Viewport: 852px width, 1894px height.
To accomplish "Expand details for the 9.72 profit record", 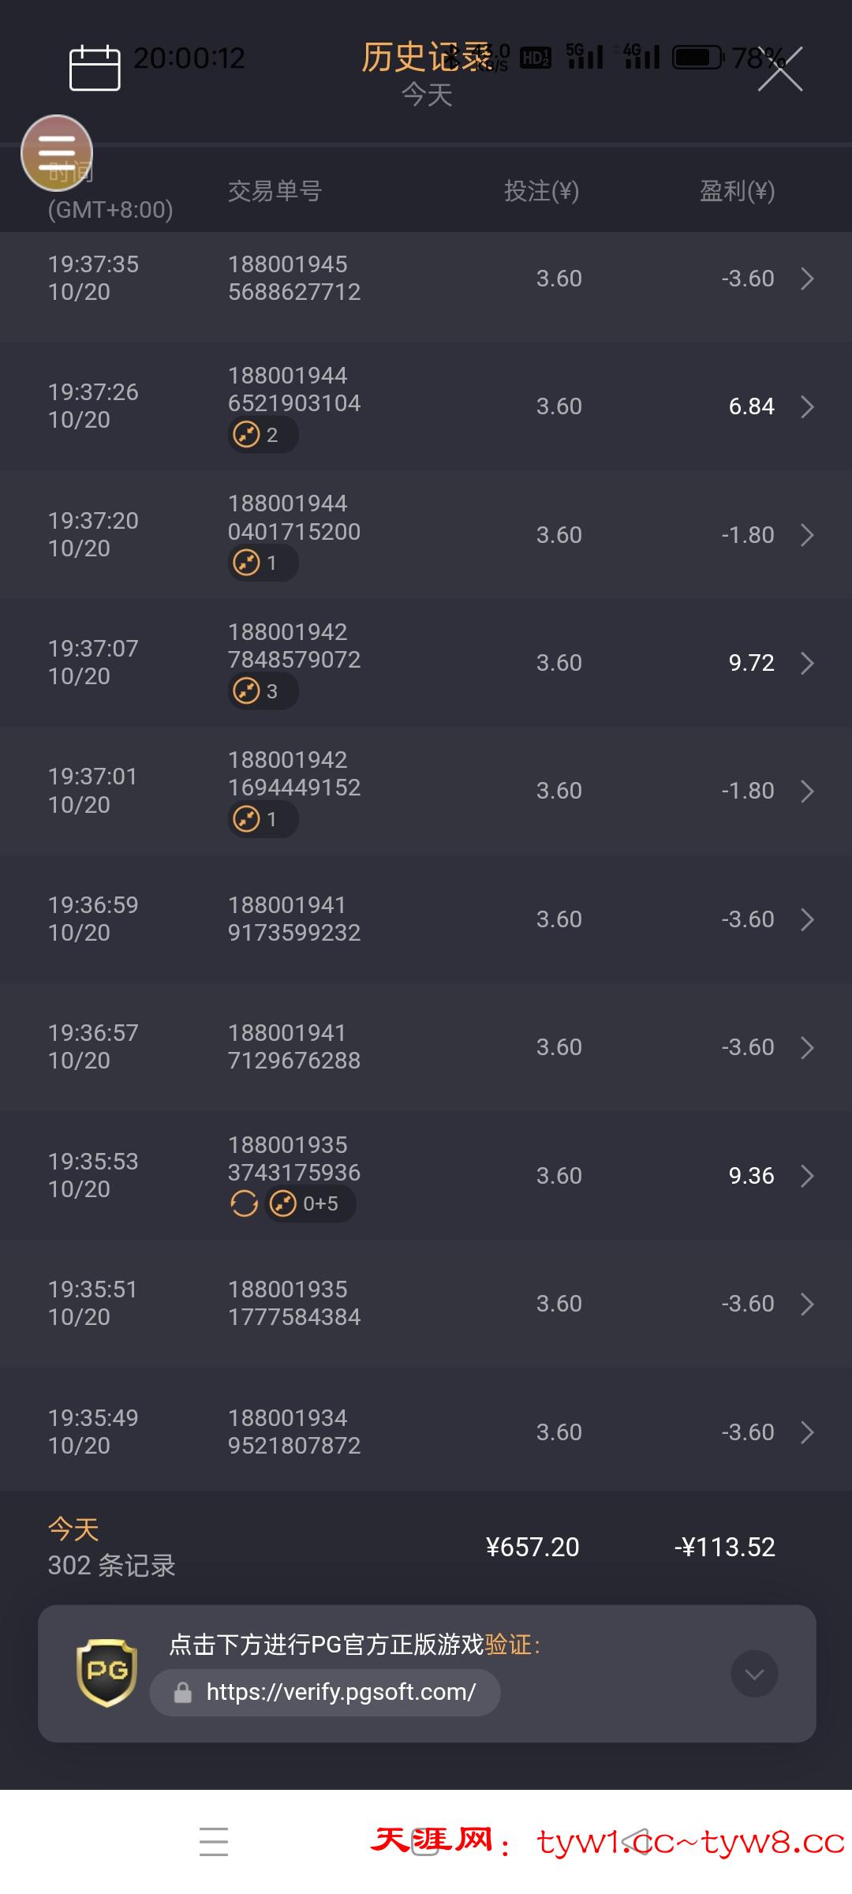I will [x=807, y=663].
